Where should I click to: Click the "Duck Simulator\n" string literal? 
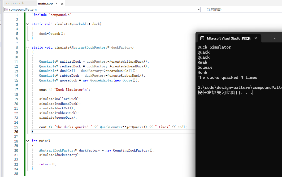[72, 90]
